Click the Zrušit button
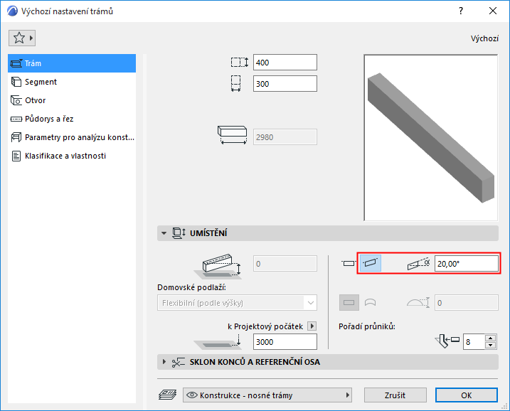This screenshot has height=411, width=510. (395, 395)
